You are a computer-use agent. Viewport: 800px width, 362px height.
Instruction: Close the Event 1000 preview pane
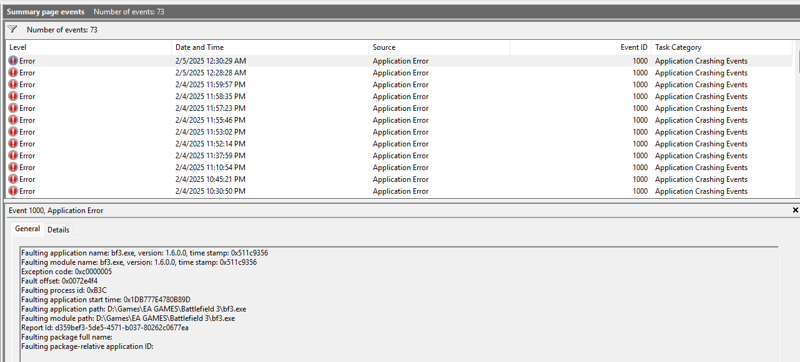point(795,211)
